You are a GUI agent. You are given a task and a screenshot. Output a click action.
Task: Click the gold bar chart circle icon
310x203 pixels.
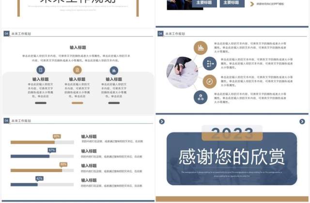[201, 47]
